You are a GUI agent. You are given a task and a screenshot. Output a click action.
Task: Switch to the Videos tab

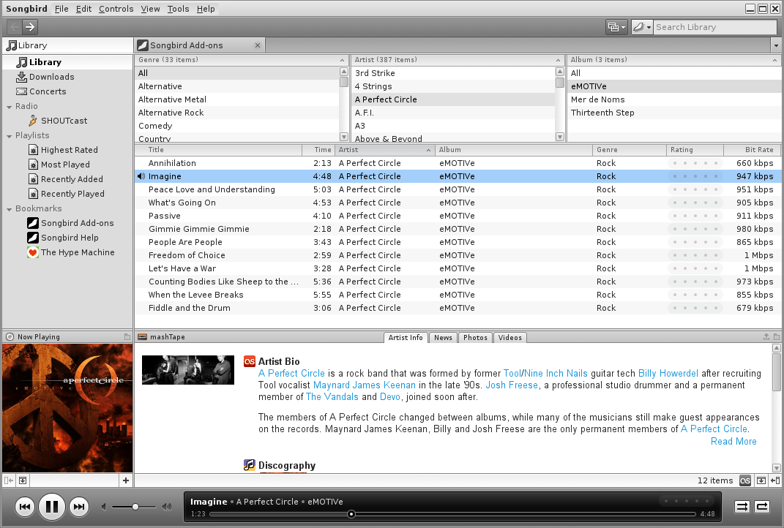[510, 338]
